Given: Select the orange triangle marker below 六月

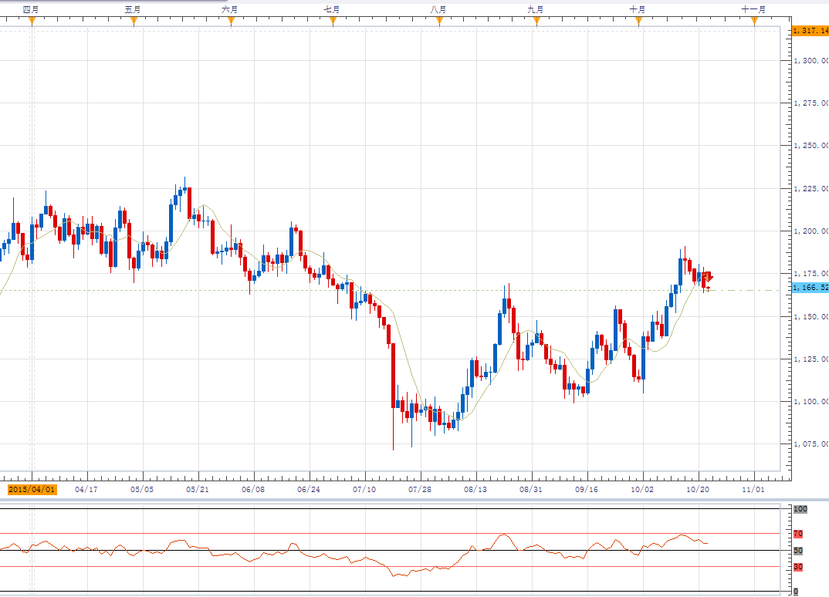Looking at the screenshot, I should point(231,21).
